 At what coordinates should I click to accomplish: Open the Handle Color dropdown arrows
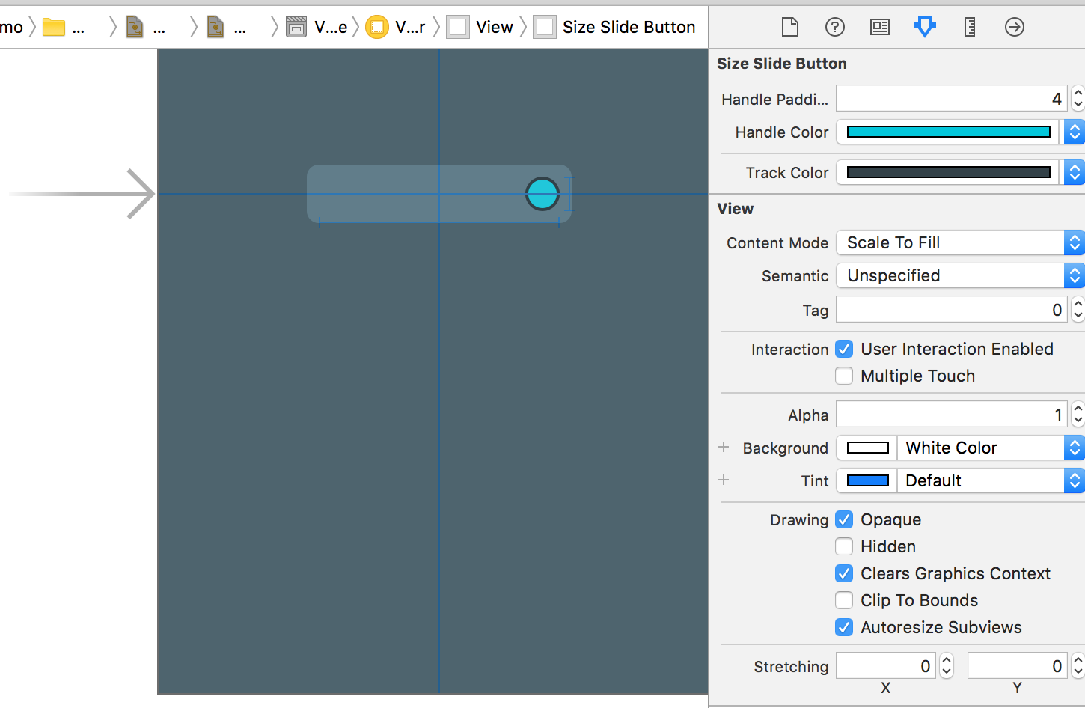click(1075, 132)
